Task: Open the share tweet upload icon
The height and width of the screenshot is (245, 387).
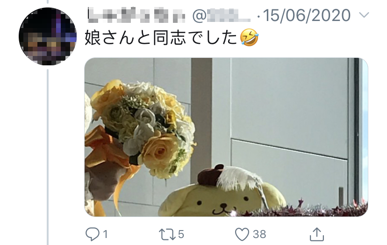Action: pyautogui.click(x=317, y=234)
